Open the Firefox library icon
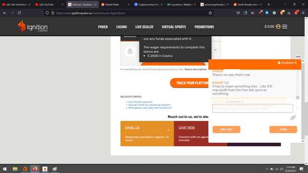Screen dimensions: 308x173 coord(253,13)
